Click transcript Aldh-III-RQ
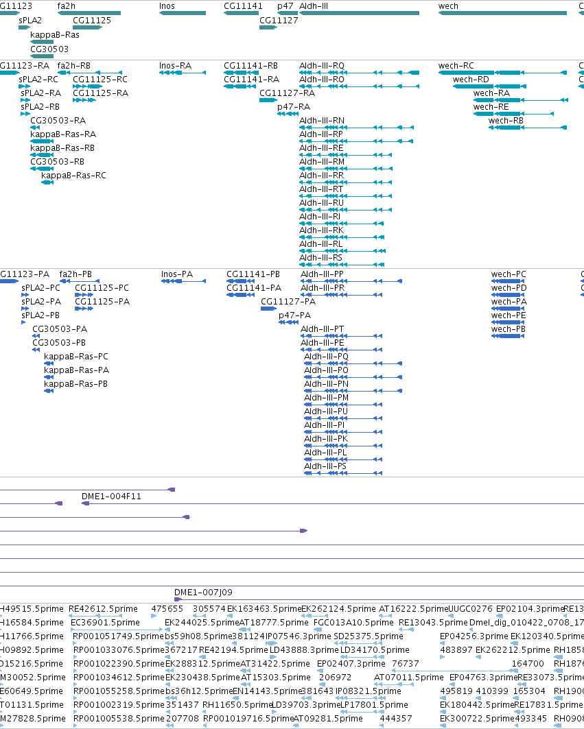Viewport: 584px width, 729px height. 322,66
